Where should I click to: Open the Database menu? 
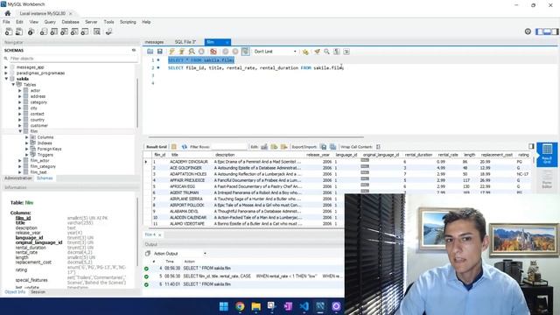70,22
